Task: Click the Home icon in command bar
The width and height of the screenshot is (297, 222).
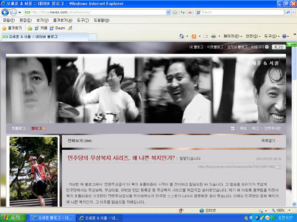Action: (182, 36)
